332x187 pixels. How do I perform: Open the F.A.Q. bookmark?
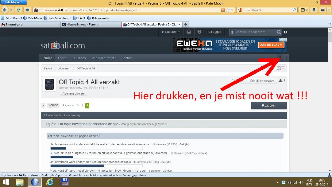tap(79, 18)
